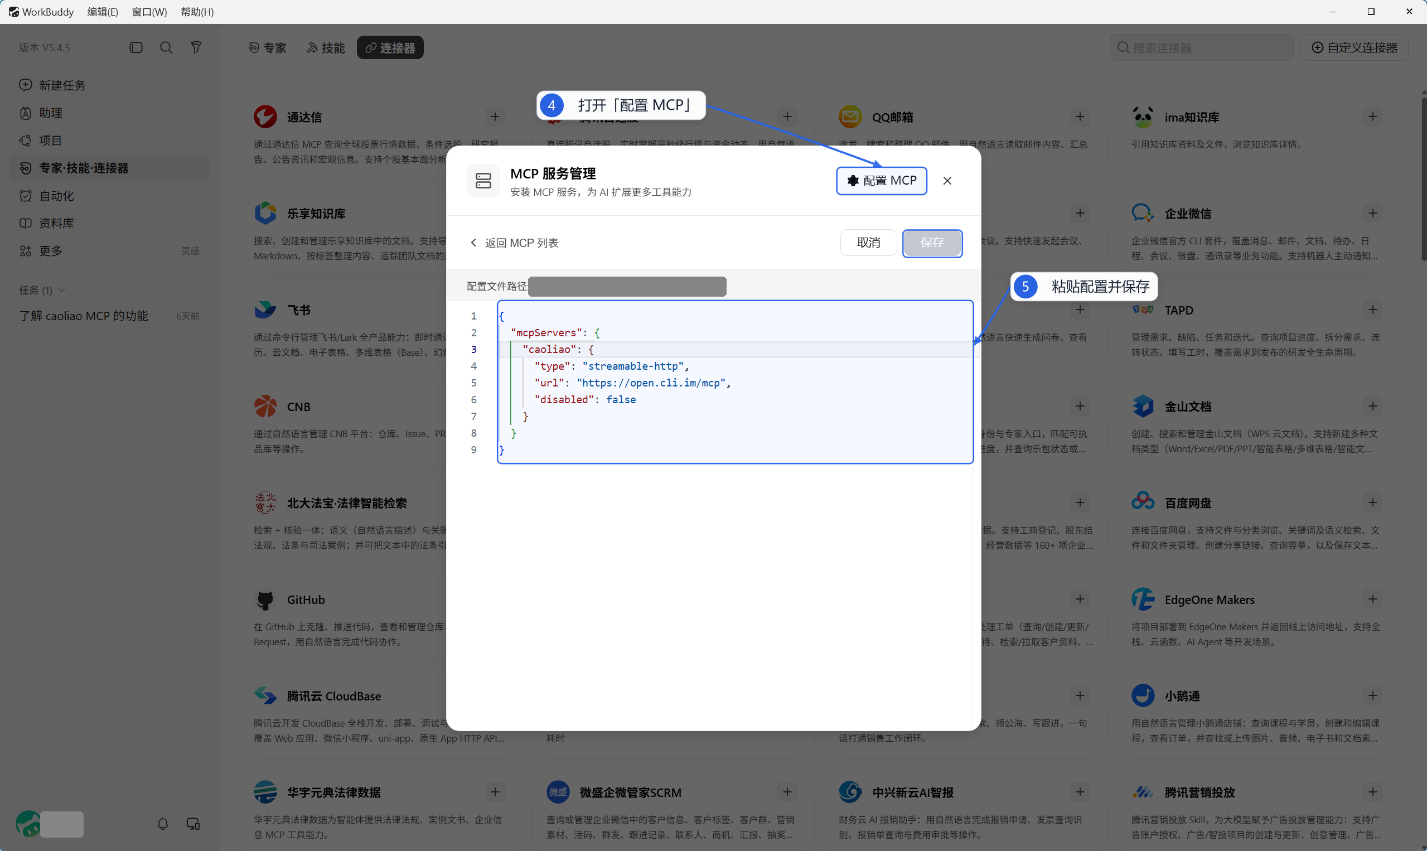
Task: Click the EdgeOne Makers logo
Action: [x=1143, y=600]
